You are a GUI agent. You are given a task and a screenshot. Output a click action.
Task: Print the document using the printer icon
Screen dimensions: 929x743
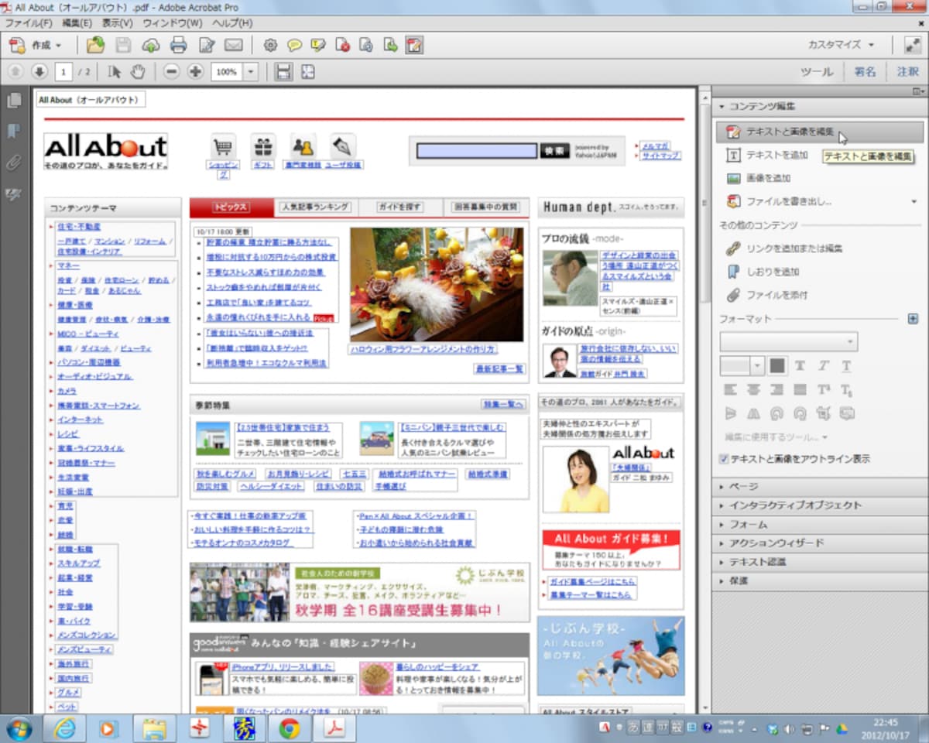179,45
